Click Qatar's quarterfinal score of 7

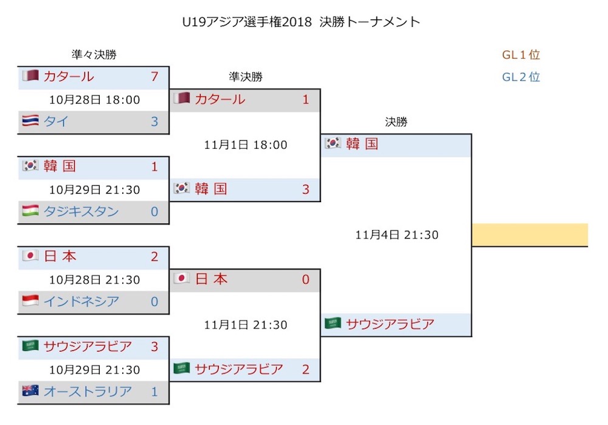[x=154, y=76]
